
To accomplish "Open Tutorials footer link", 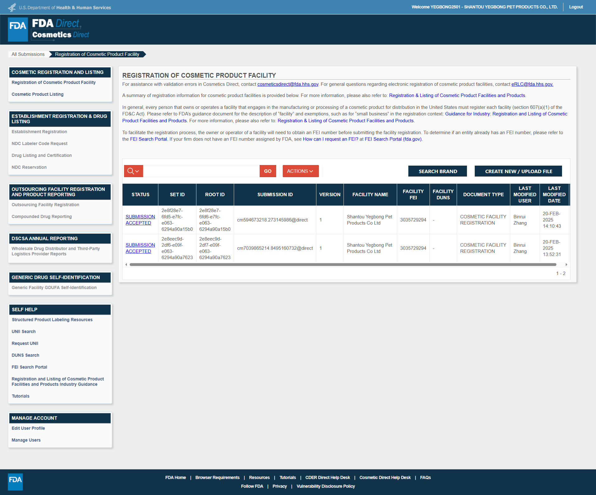I will click(288, 478).
